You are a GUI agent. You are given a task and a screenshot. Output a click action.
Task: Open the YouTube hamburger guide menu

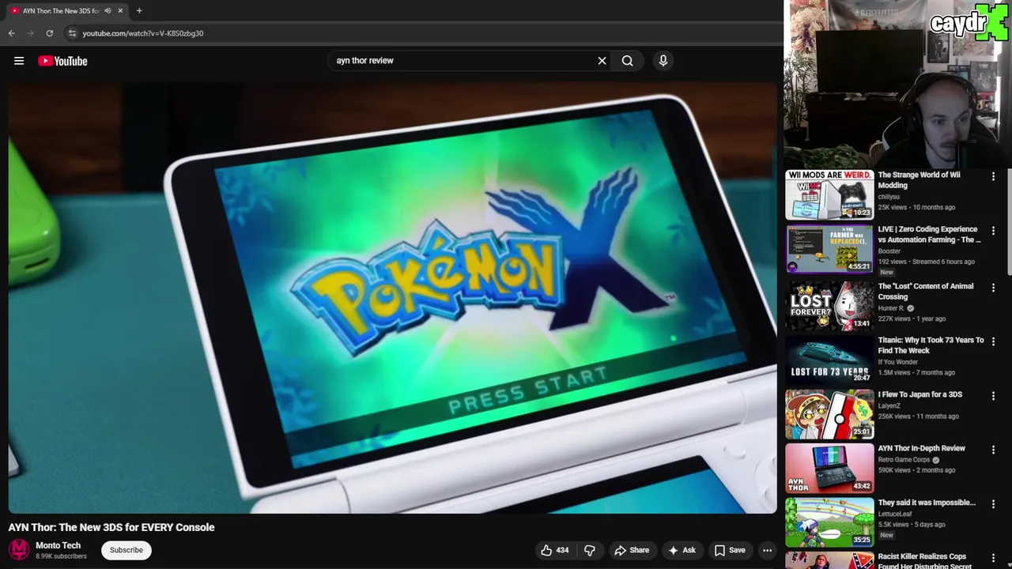19,61
